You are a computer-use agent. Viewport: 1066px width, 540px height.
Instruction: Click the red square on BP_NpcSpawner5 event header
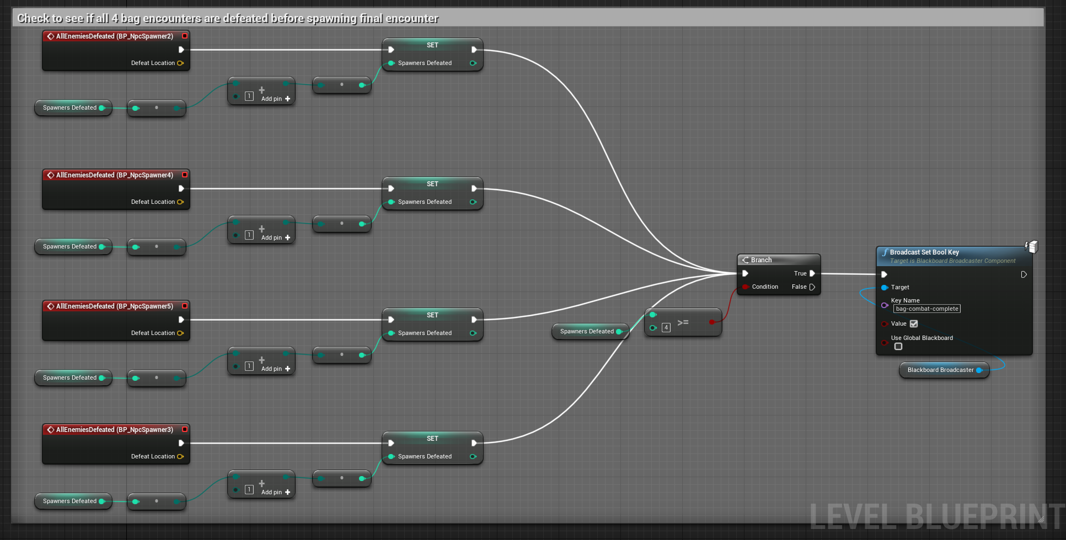click(x=185, y=306)
